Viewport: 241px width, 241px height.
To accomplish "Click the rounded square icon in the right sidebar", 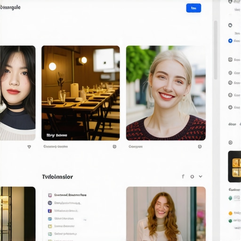I will tap(230, 60).
